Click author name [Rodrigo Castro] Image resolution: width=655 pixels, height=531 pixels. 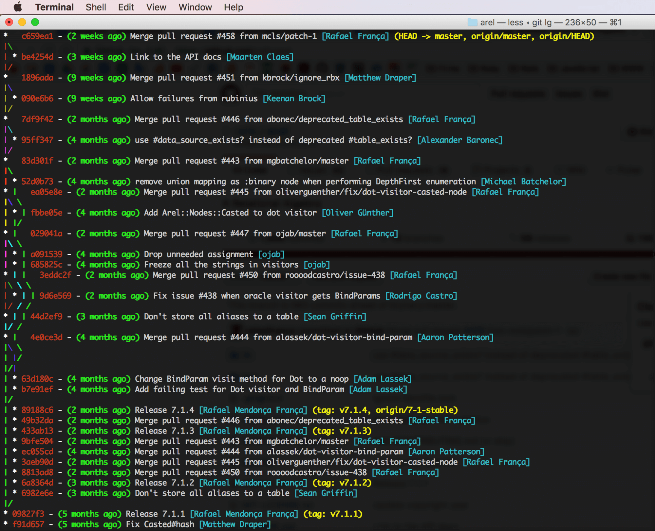tap(421, 296)
